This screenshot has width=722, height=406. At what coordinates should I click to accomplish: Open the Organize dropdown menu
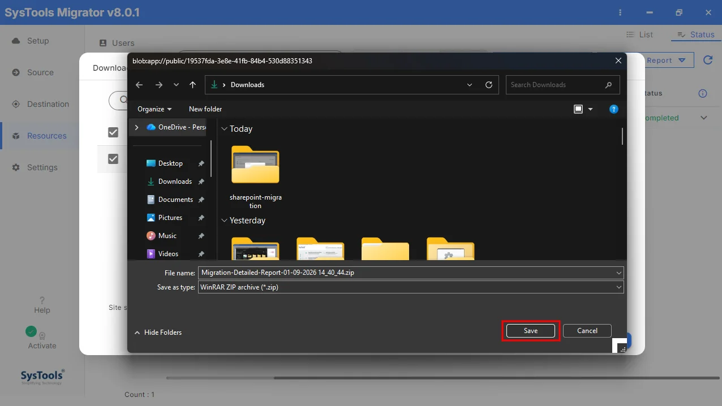(154, 109)
